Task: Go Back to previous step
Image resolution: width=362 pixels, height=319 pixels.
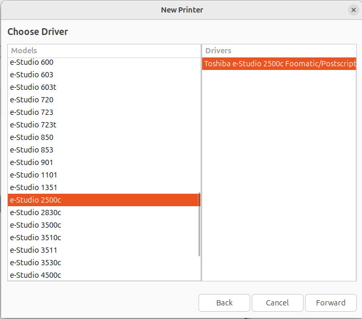Action: point(224,303)
